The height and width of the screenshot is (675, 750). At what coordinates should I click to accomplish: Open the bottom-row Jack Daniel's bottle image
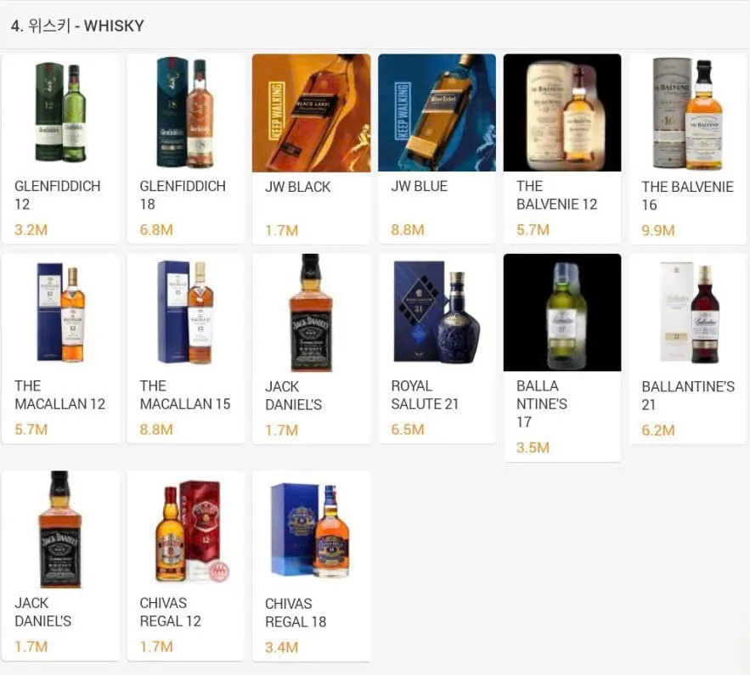[60, 530]
